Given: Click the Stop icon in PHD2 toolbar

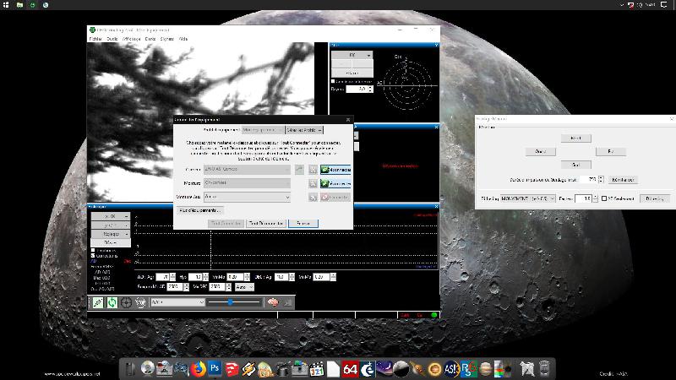Looking at the screenshot, I should click(140, 302).
